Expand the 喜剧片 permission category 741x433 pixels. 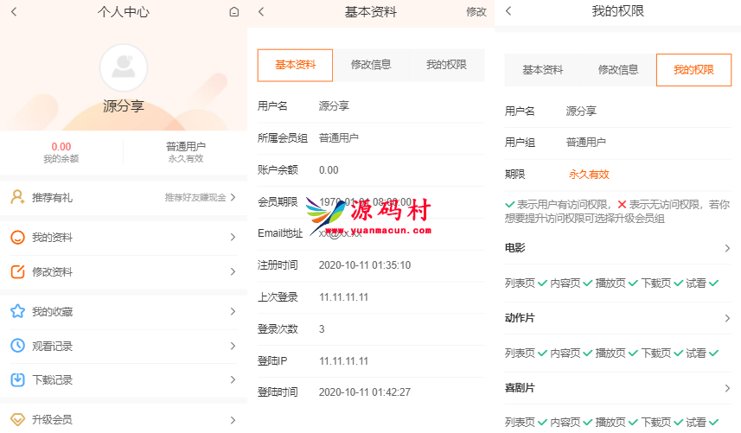tap(726, 388)
